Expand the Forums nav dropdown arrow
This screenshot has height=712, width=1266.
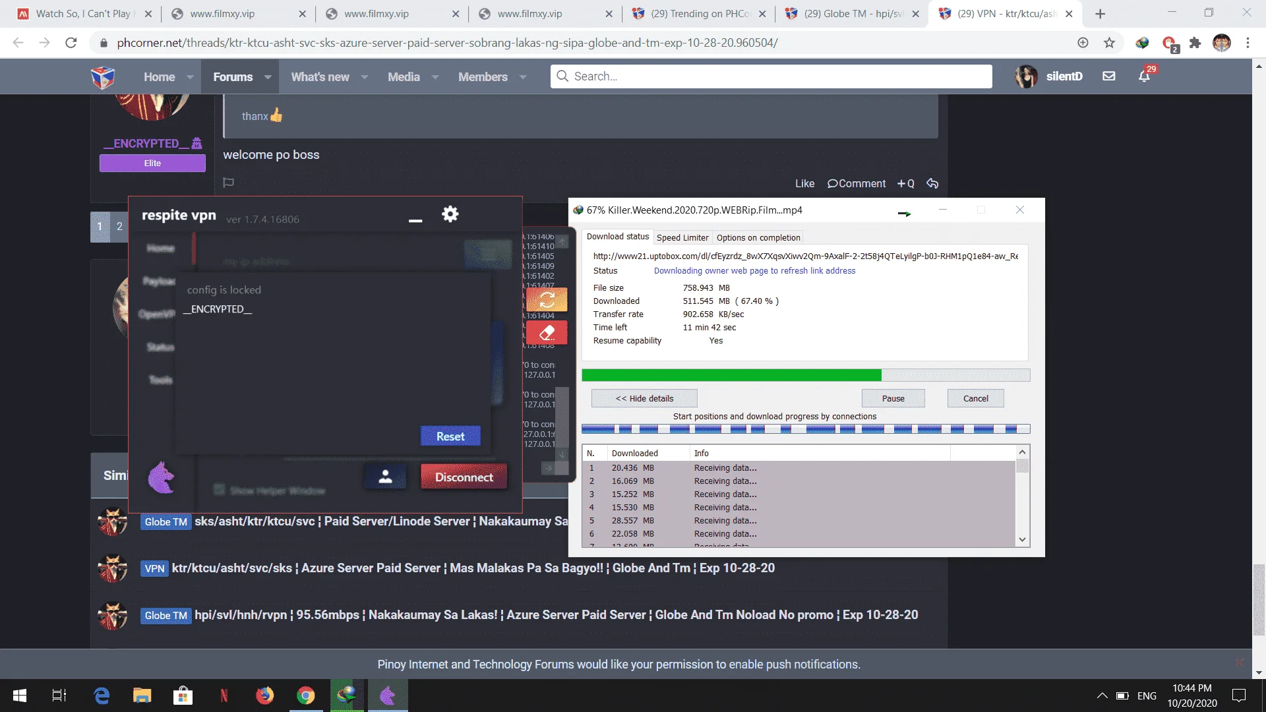point(268,77)
